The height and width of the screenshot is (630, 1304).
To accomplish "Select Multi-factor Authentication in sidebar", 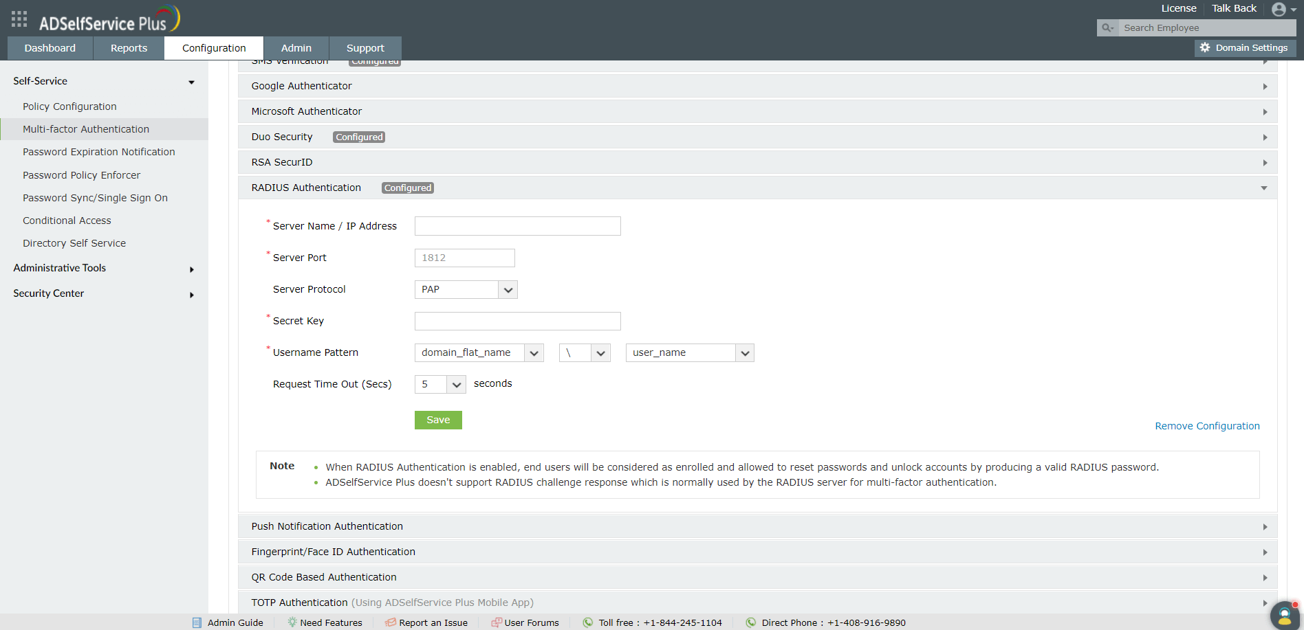I will 86,129.
